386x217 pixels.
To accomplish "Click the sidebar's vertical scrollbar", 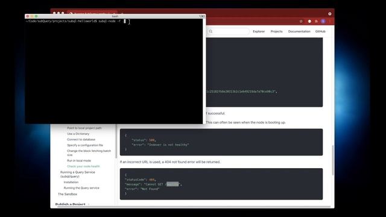I will point(116,141).
